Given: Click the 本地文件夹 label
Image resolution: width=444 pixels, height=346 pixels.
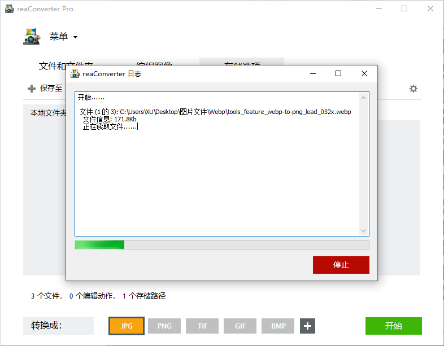Looking at the screenshot, I should click(x=48, y=113).
